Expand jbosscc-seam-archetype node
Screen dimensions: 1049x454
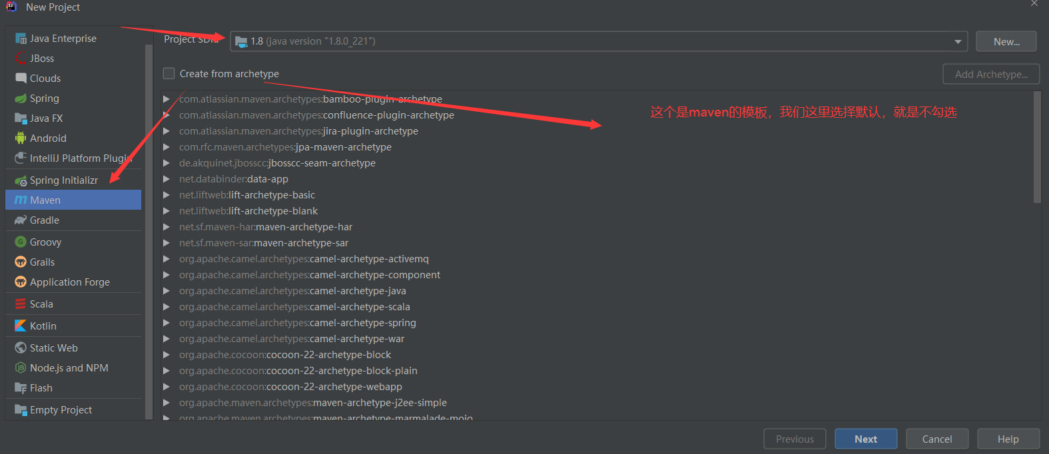click(167, 163)
